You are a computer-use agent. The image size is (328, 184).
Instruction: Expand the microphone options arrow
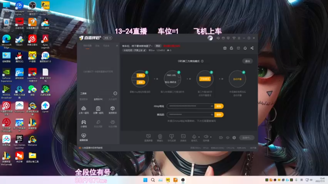199,137
